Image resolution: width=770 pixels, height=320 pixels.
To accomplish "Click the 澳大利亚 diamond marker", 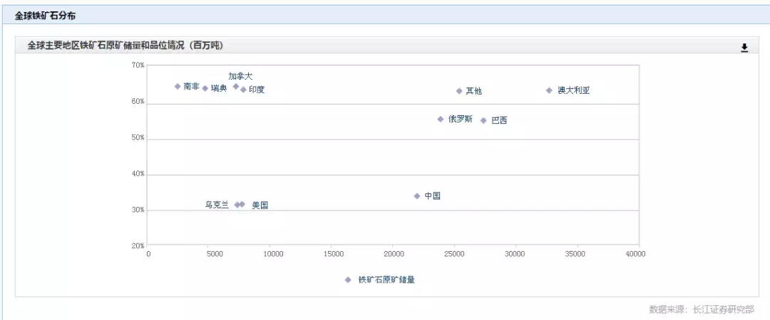I will tap(549, 90).
